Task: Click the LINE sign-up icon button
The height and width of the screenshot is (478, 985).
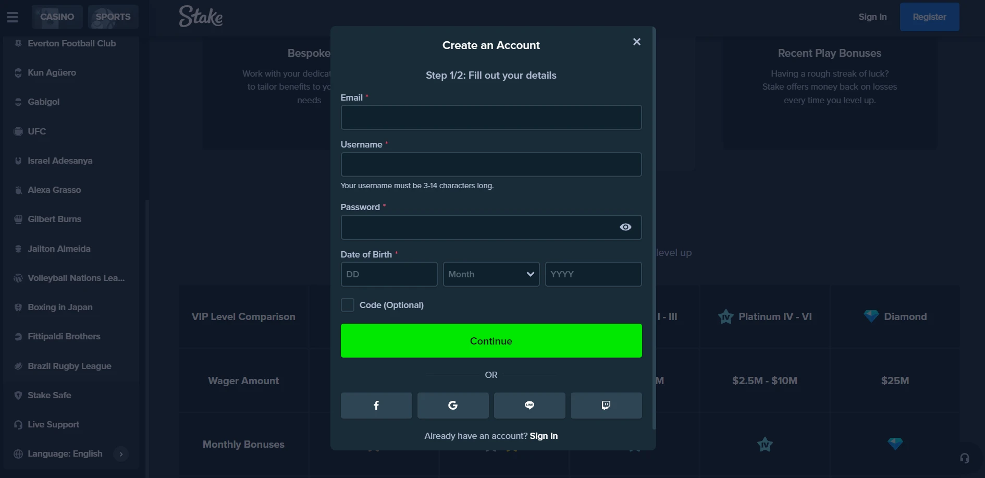Action: pyautogui.click(x=530, y=406)
